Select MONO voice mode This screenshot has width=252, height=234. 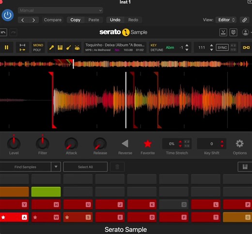[x=38, y=45]
